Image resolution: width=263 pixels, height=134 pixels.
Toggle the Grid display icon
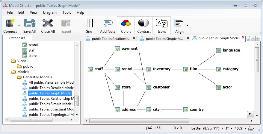(89, 23)
